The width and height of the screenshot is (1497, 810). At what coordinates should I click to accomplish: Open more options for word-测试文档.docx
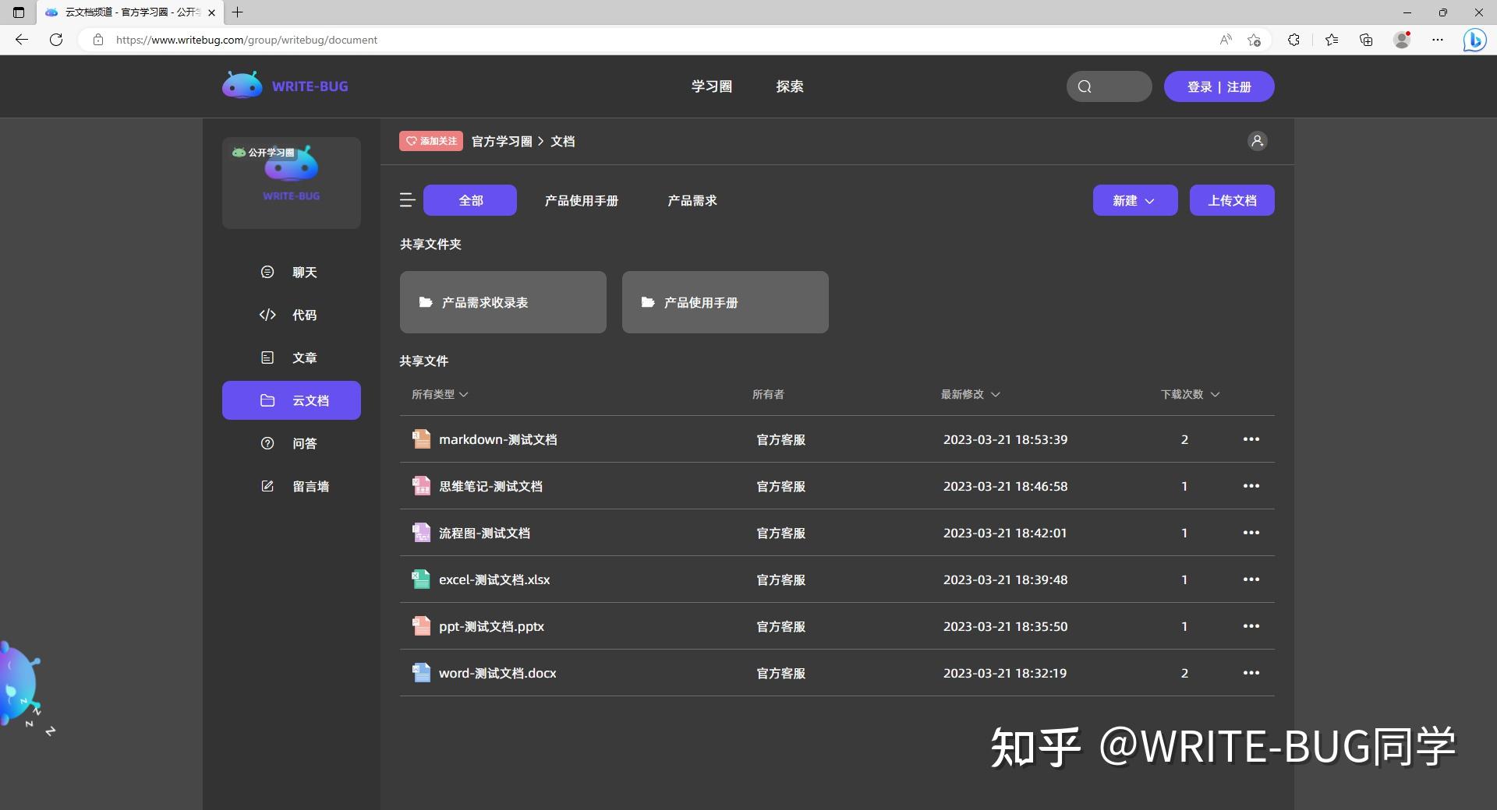pos(1251,672)
